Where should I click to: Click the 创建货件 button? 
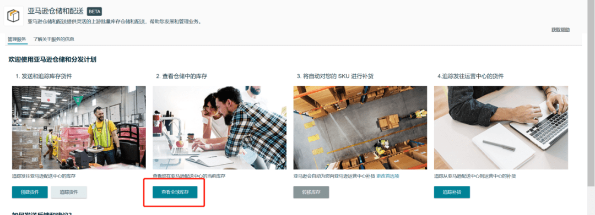30,192
